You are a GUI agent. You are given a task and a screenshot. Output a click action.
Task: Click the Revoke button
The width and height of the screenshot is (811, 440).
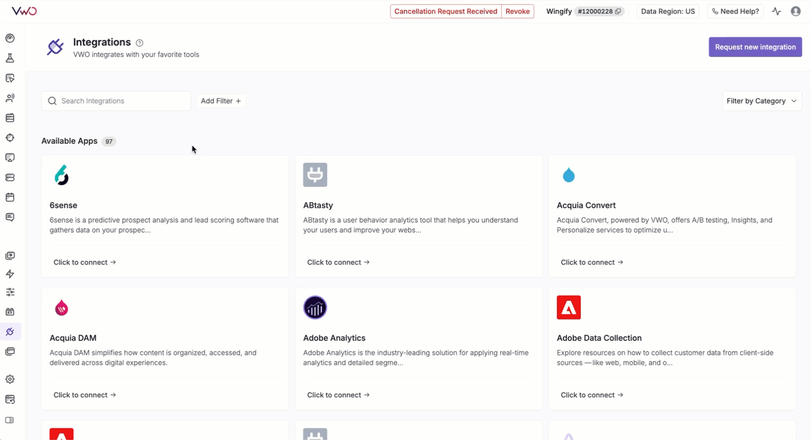[517, 11]
